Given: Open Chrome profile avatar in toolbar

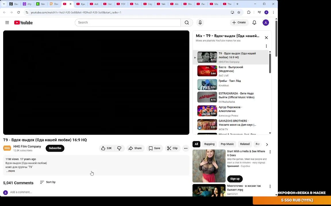Looking at the screenshot, I should 266,12.
